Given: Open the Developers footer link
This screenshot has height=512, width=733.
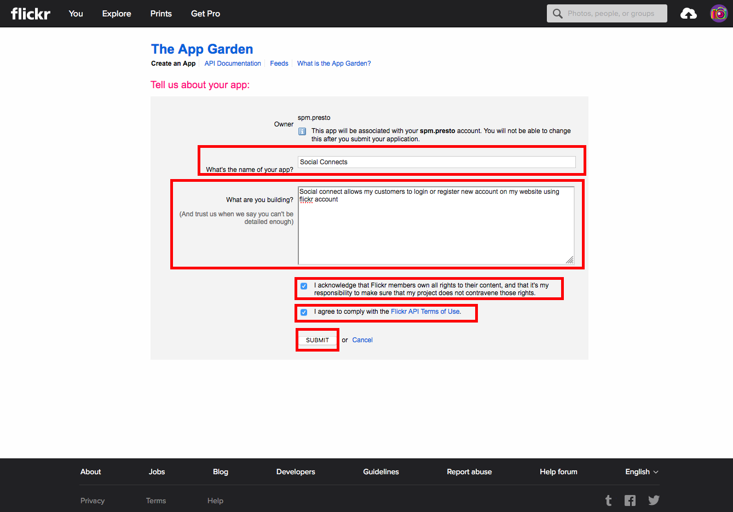Looking at the screenshot, I should 296,471.
